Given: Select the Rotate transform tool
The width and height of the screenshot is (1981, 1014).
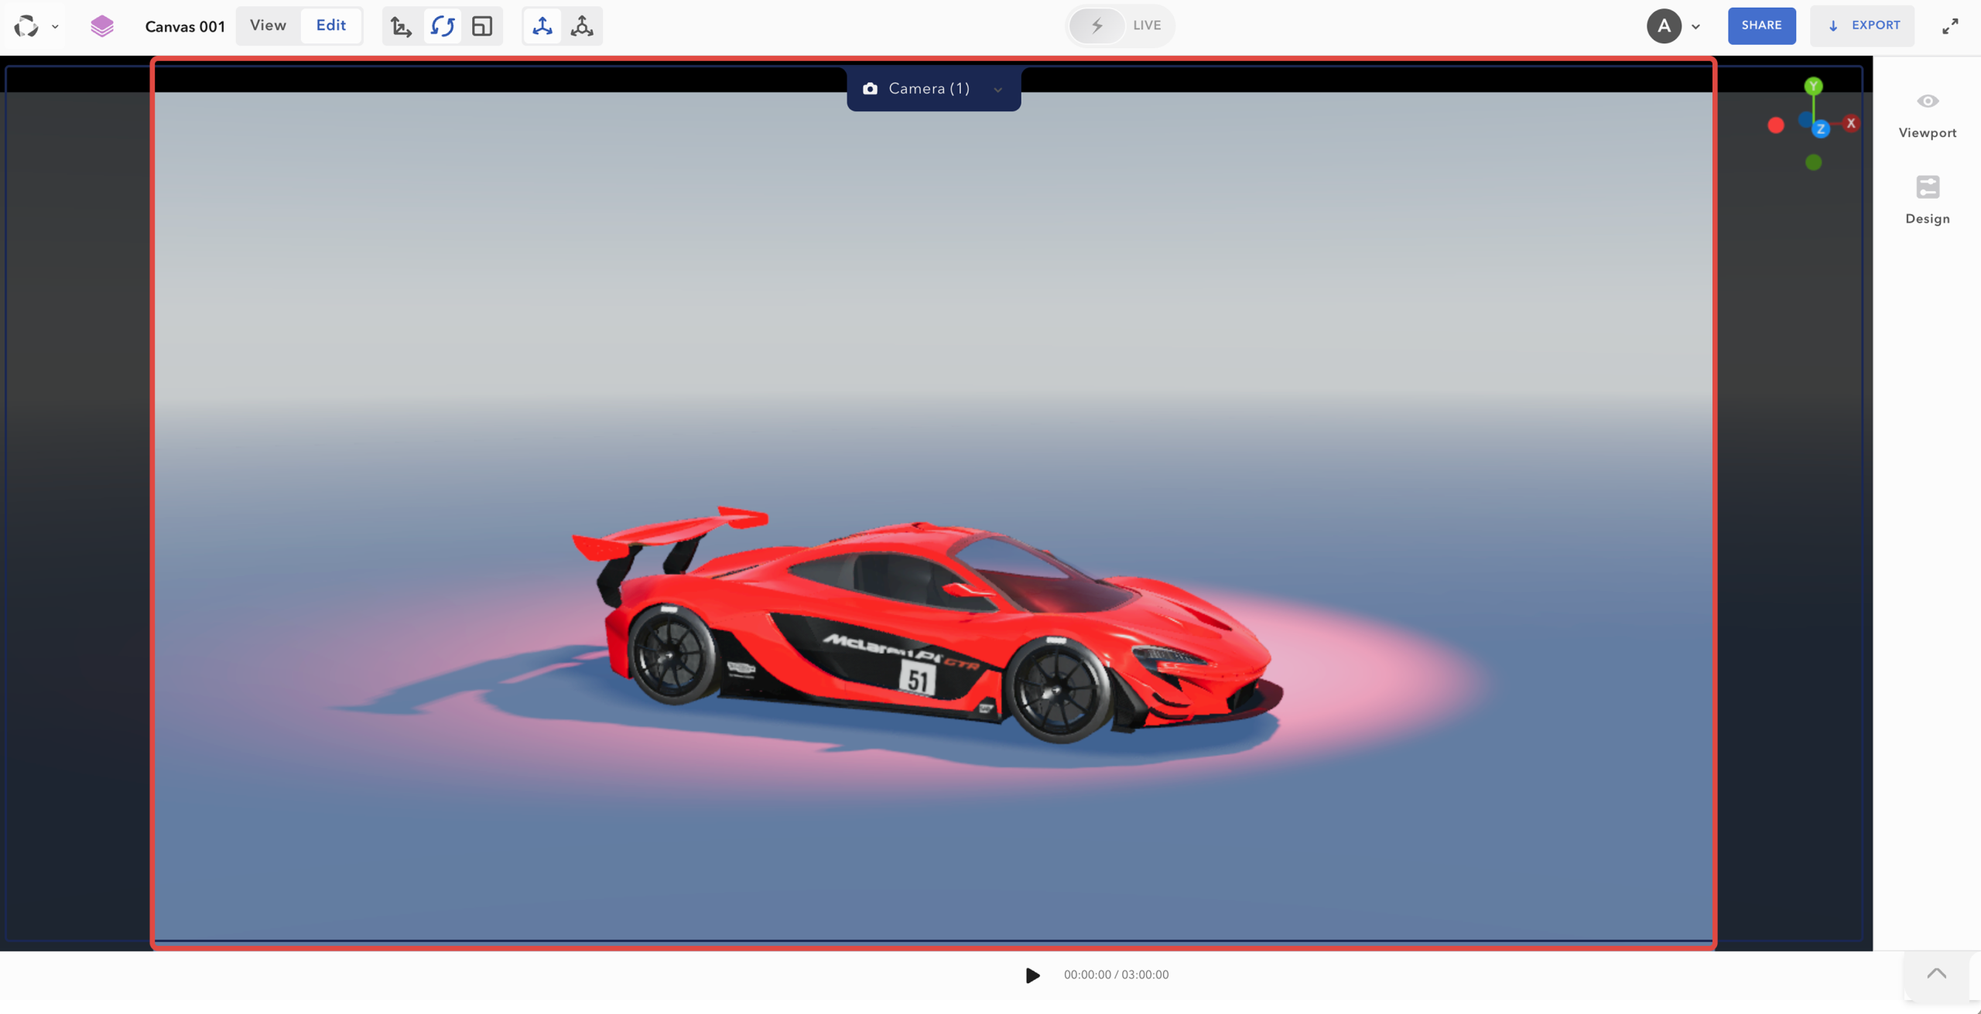Looking at the screenshot, I should 443,26.
